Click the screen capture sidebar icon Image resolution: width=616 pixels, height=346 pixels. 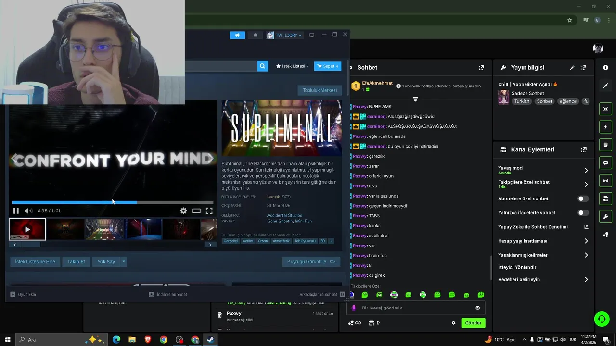tap(605, 109)
